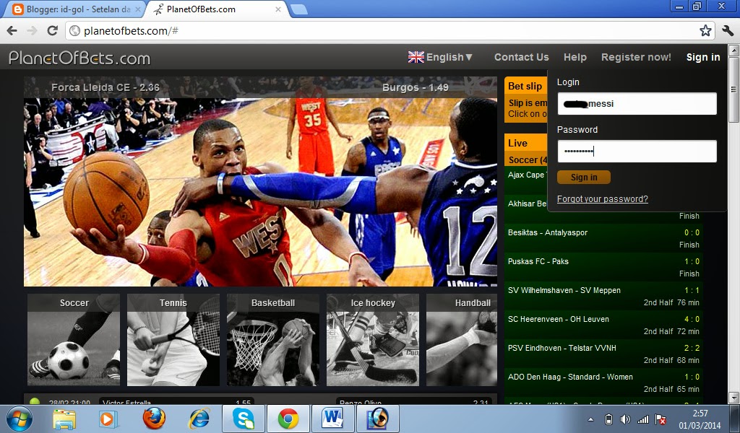Click the Login username field
Image resolution: width=740 pixels, height=433 pixels.
coord(637,104)
